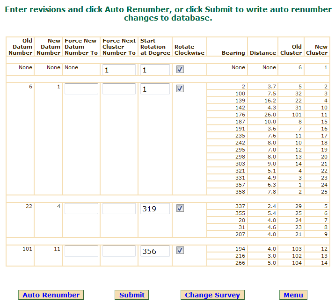Click the Start Rotation field showing 319

coord(154,209)
